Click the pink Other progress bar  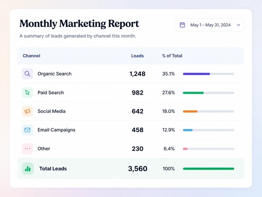pyautogui.click(x=185, y=149)
